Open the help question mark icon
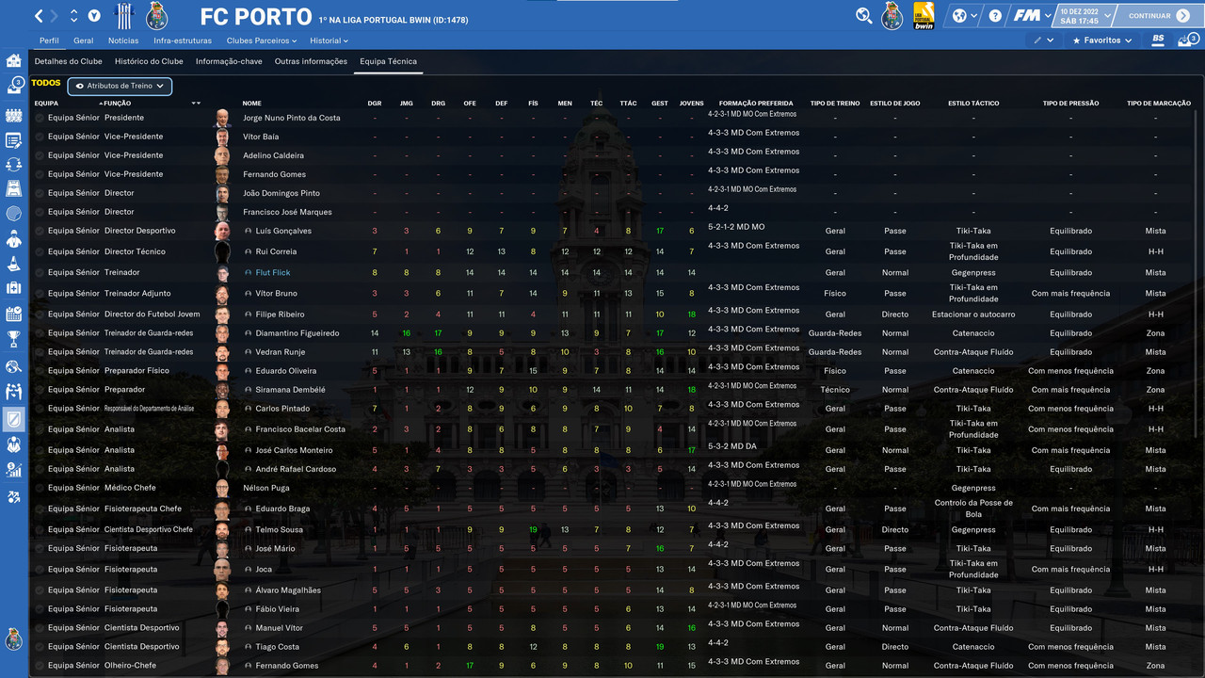Image resolution: width=1205 pixels, height=678 pixels. click(x=995, y=16)
